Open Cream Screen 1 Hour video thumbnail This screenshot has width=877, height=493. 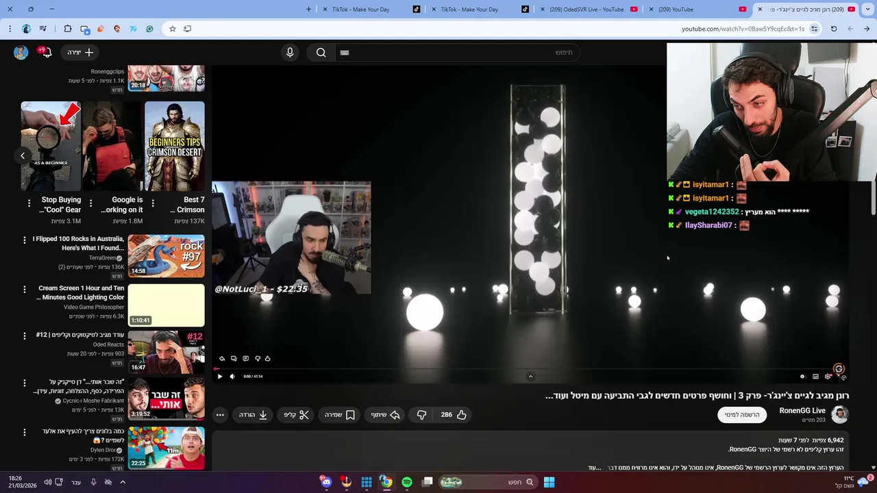pos(166,305)
